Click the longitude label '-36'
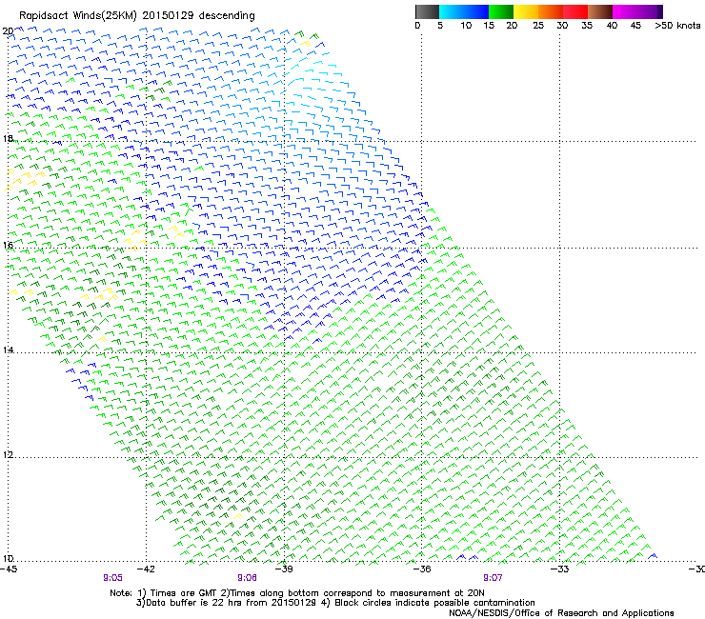Viewport: 705px width, 619px height. click(422, 569)
